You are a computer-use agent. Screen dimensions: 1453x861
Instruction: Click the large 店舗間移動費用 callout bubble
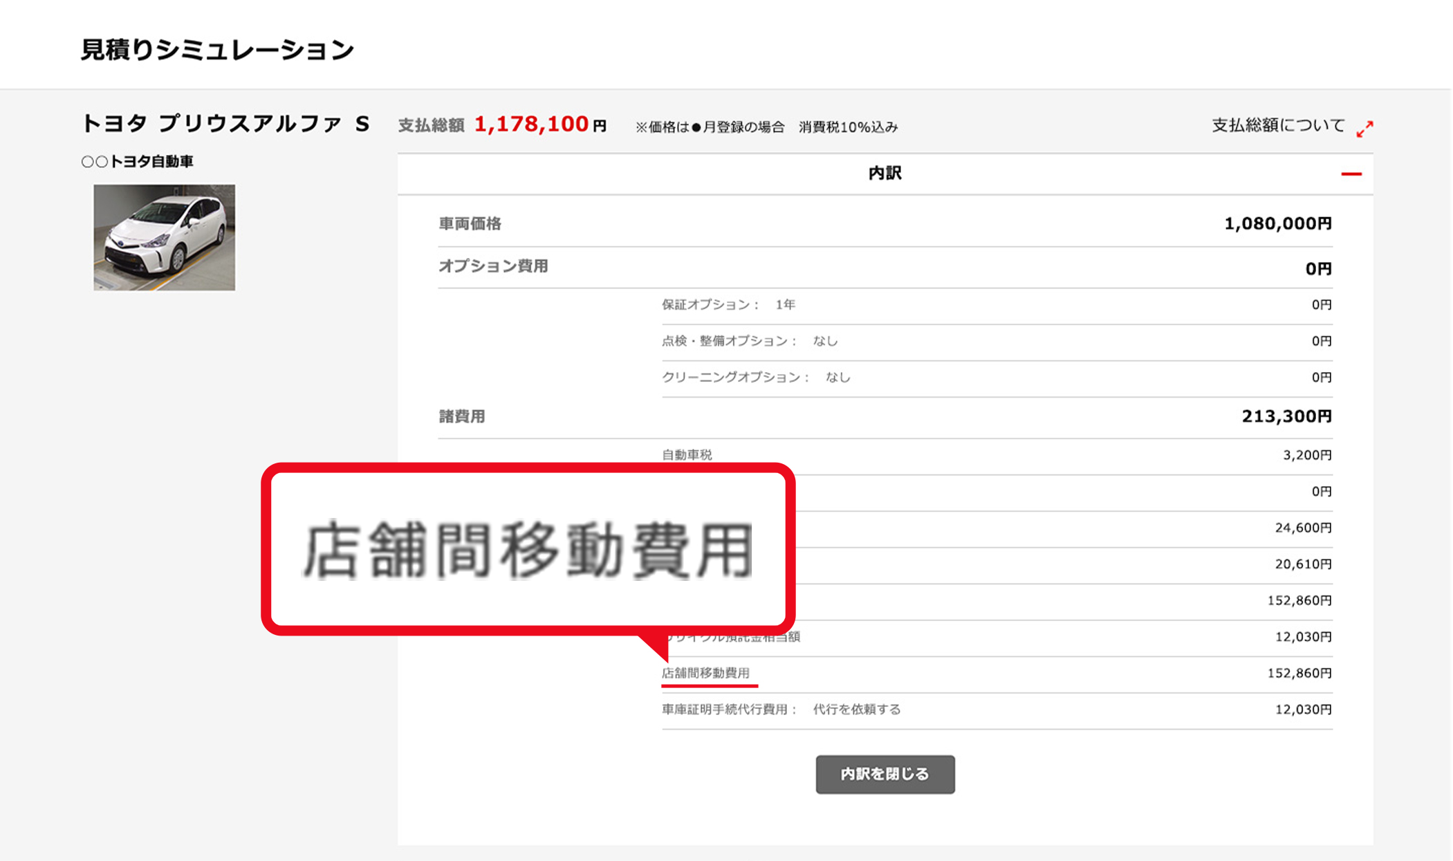pyautogui.click(x=528, y=549)
